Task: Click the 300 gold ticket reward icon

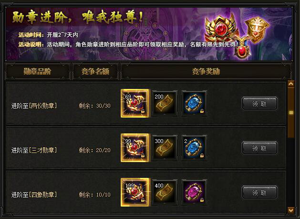Action: click(x=165, y=148)
